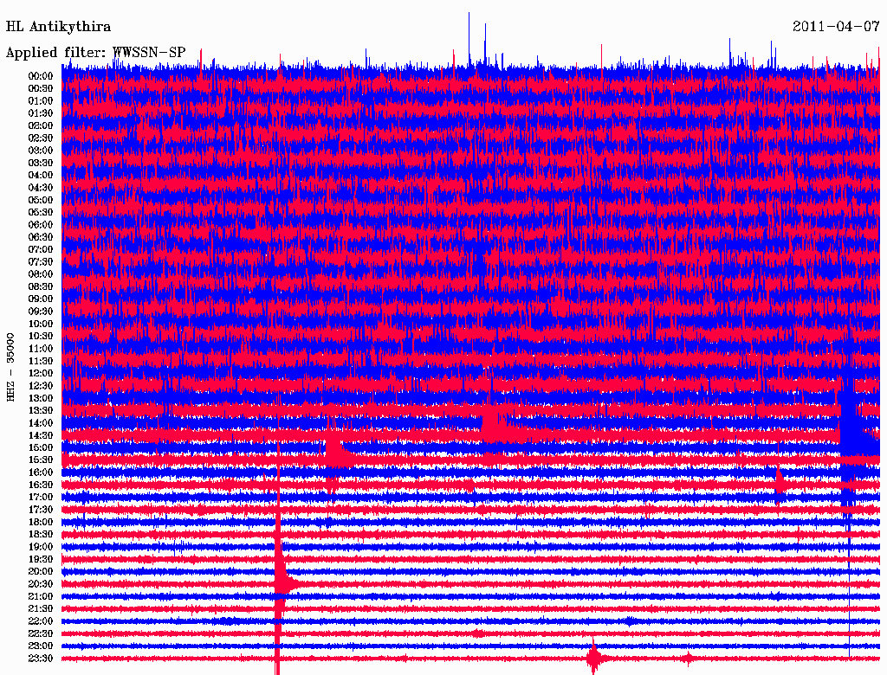This screenshot has height=675, width=887.
Task: Select the 23:30 time row label
Action: tap(41, 659)
